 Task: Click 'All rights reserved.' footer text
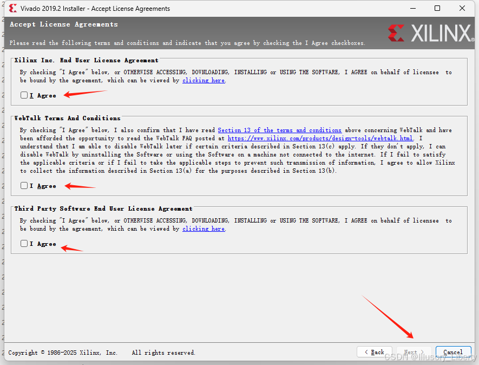point(163,353)
